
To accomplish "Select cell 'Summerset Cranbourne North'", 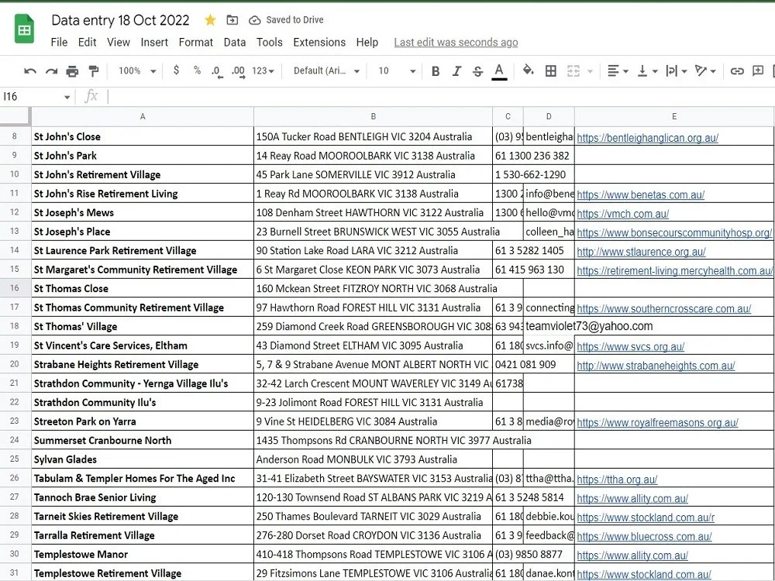I will 143,440.
